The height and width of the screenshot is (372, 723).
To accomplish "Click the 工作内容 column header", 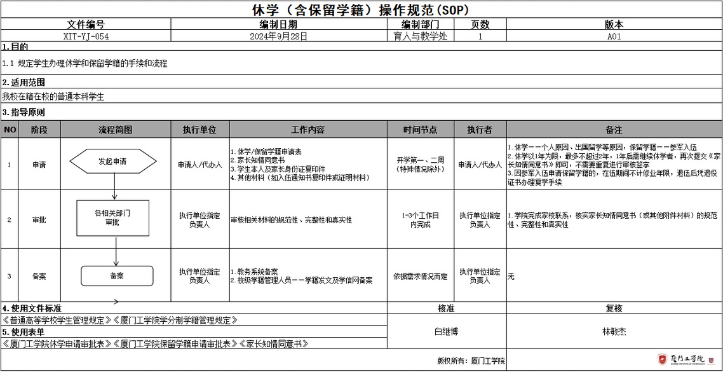I will coord(308,130).
